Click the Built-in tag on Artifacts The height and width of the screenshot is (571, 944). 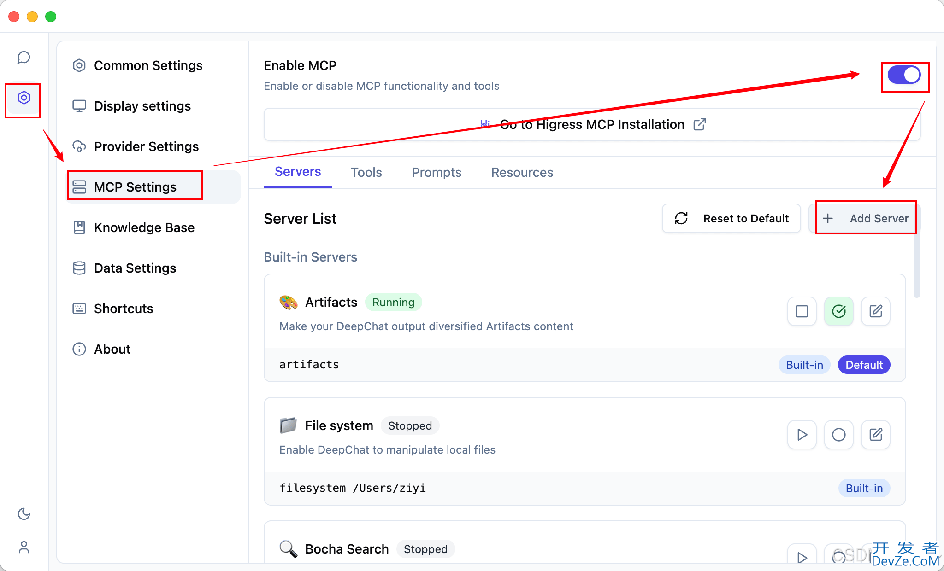point(805,365)
